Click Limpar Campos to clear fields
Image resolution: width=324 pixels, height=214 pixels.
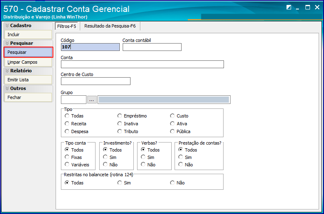pos(28,62)
